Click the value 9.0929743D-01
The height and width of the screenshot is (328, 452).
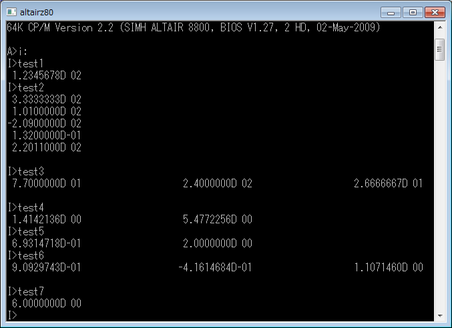click(47, 267)
